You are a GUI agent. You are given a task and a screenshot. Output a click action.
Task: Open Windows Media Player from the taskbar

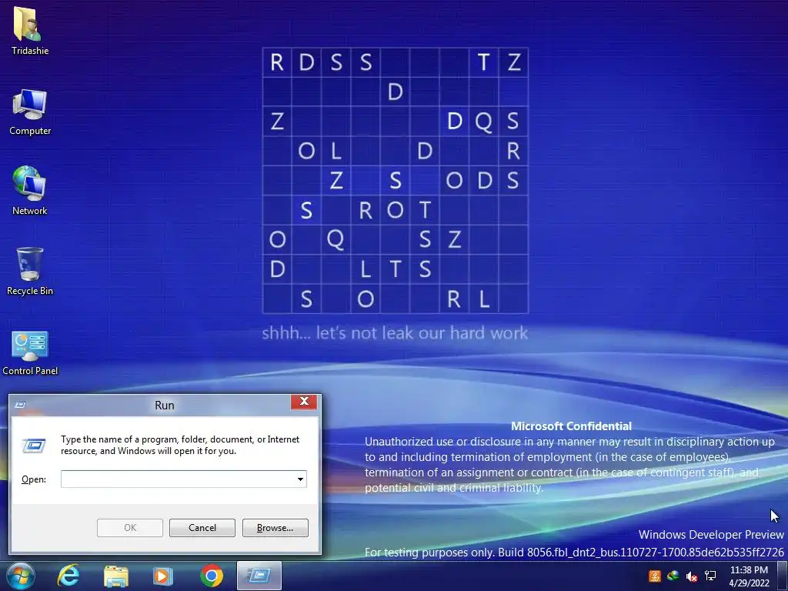coord(162,576)
